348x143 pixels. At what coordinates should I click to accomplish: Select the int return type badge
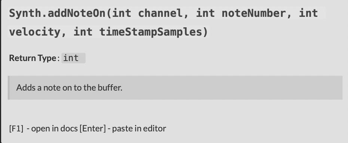73,58
